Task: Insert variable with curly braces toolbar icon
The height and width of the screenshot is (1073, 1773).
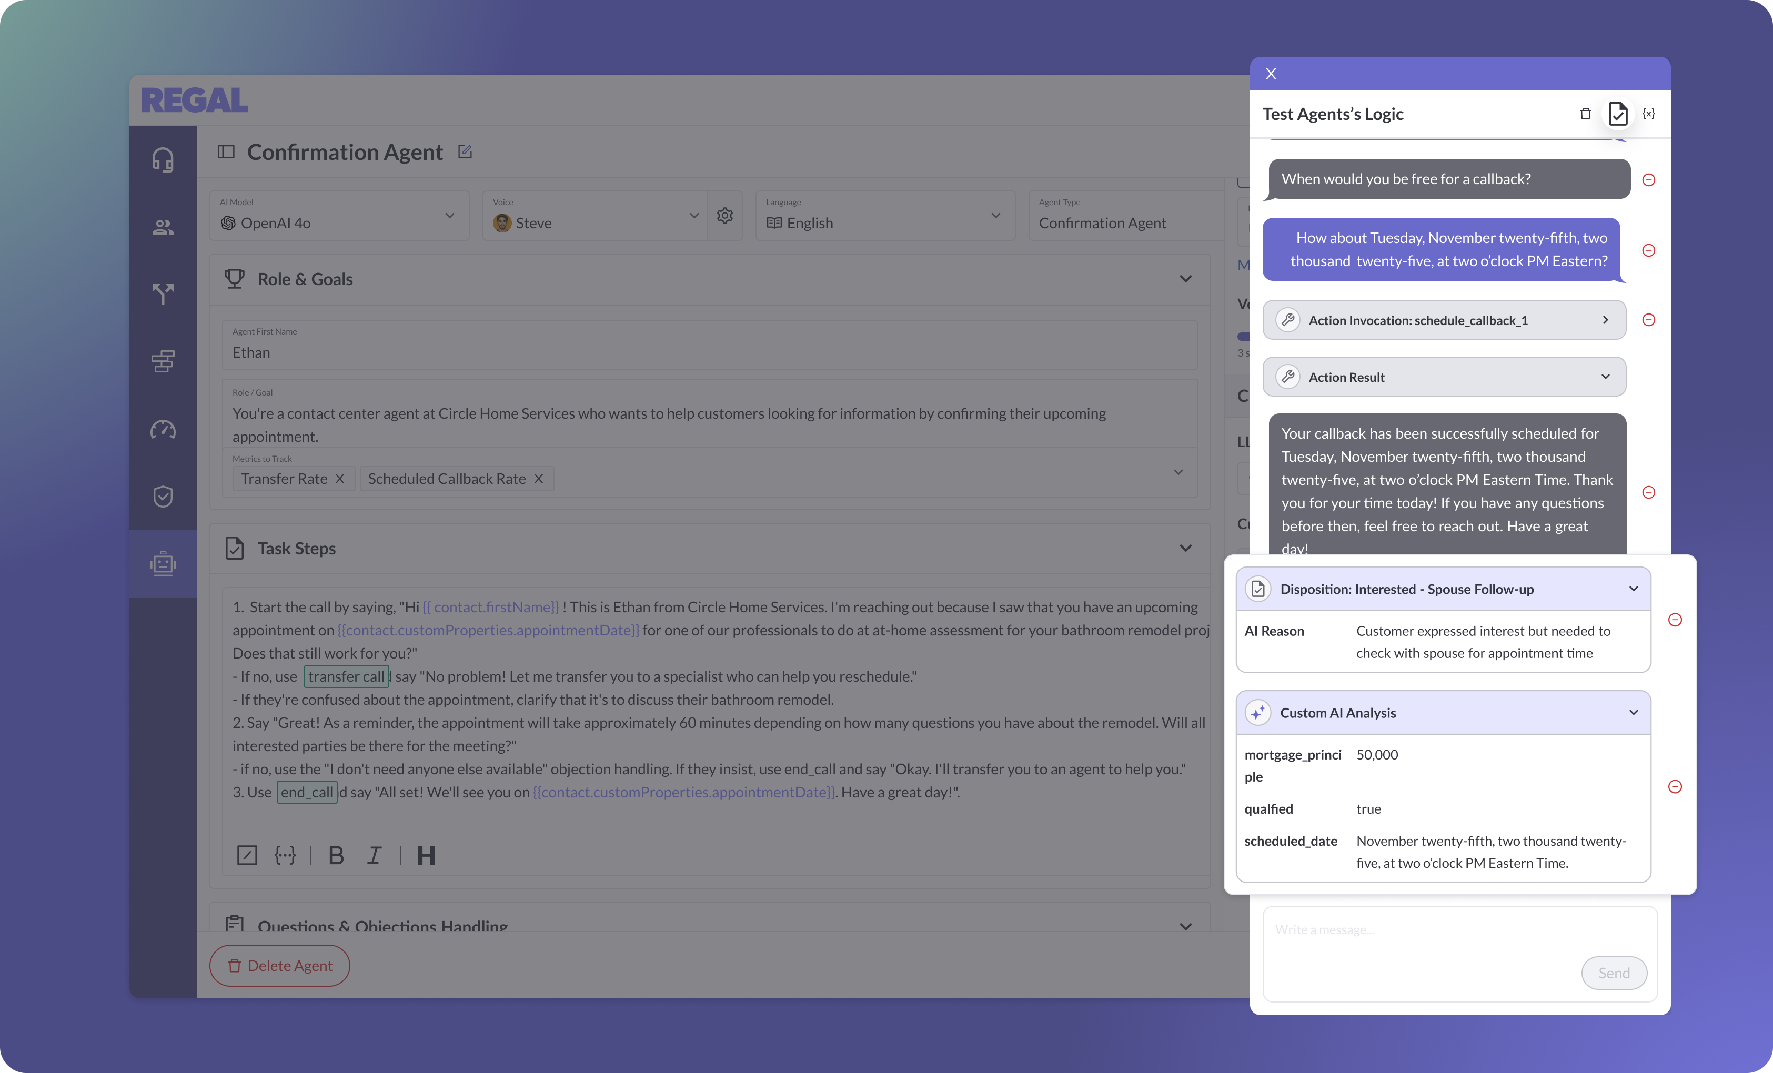Action: (285, 855)
